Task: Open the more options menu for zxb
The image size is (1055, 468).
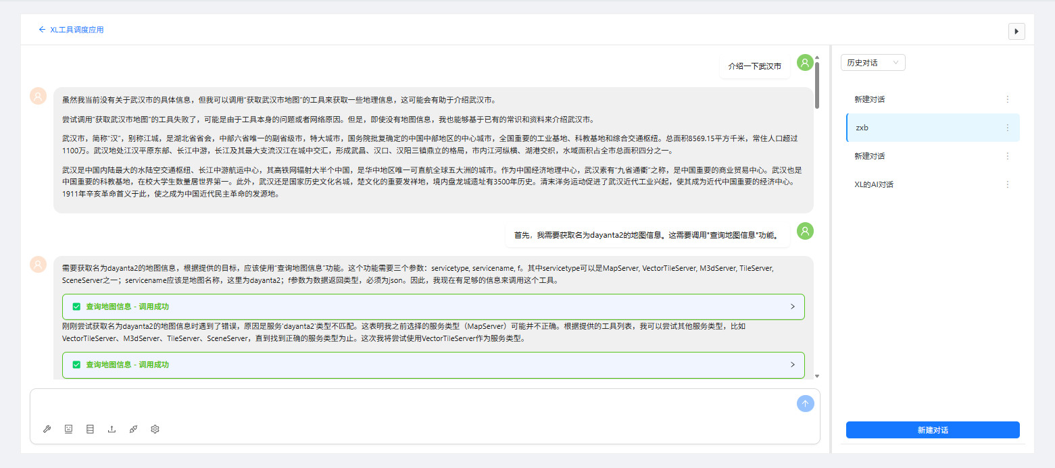Action: [x=1007, y=128]
